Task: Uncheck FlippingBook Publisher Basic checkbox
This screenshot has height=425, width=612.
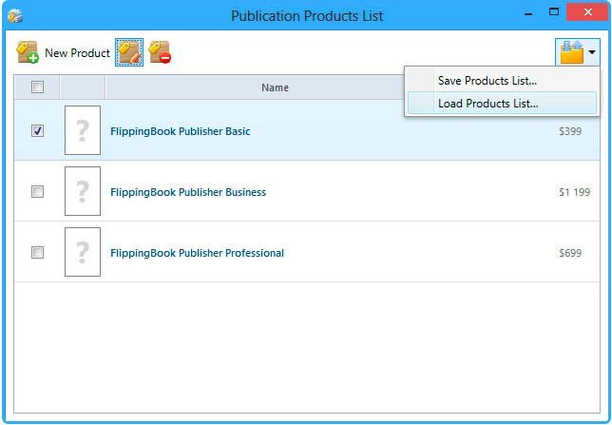Action: coord(37,131)
